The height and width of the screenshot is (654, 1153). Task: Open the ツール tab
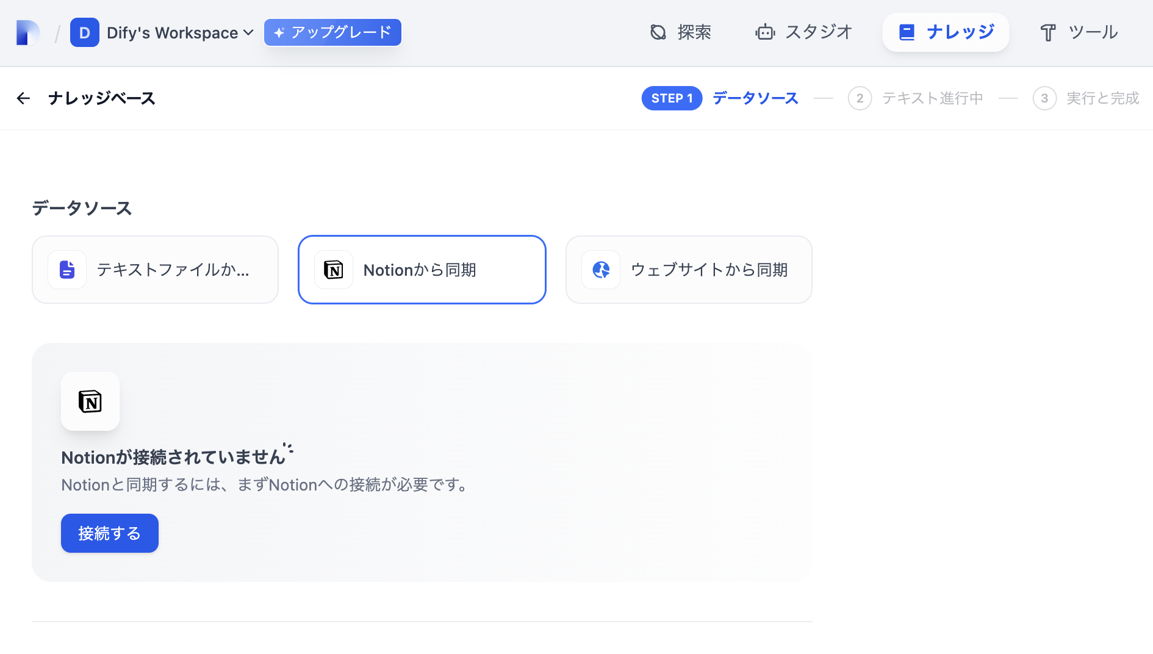1079,32
